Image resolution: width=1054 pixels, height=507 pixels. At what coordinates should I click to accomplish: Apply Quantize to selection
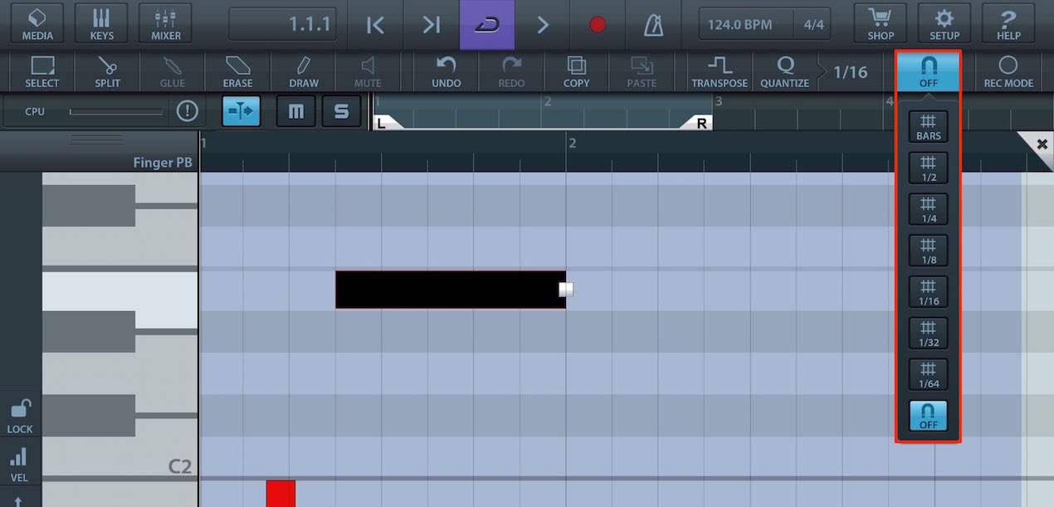[x=784, y=71]
